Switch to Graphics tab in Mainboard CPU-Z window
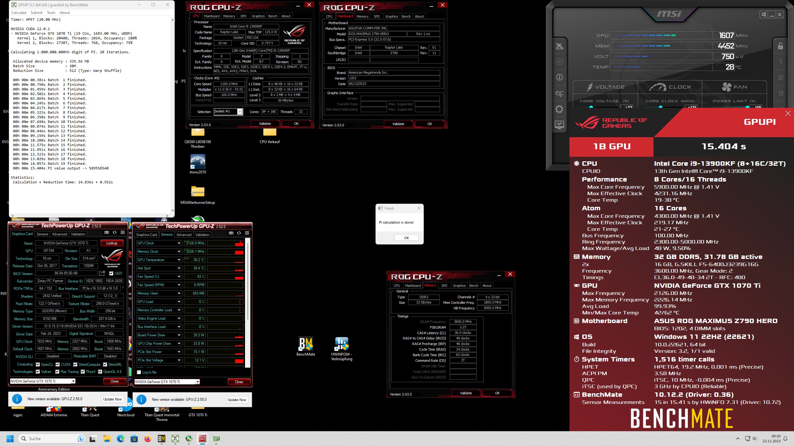The height and width of the screenshot is (446, 794). pyautogui.click(x=391, y=16)
